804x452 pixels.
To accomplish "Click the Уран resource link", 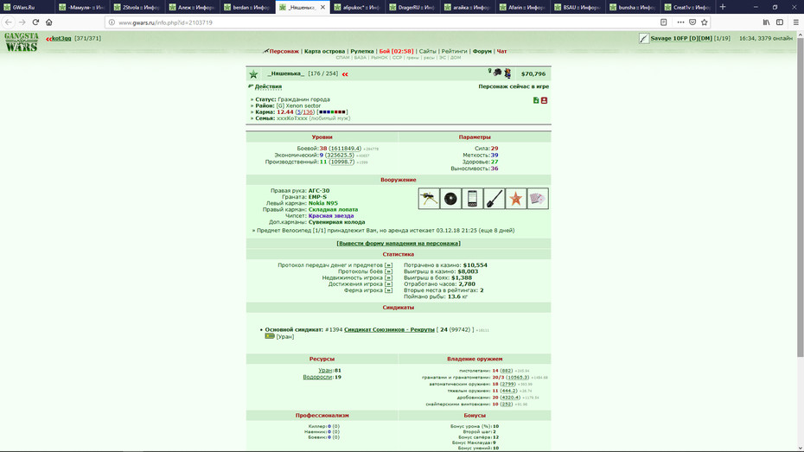I will pyautogui.click(x=325, y=371).
